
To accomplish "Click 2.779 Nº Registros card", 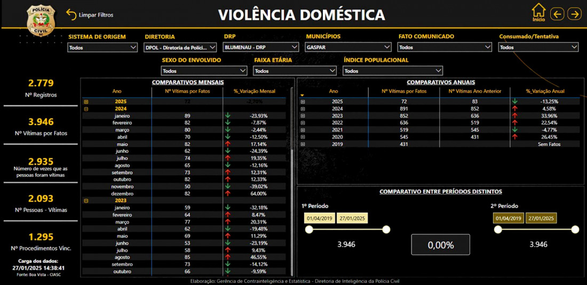I will 41,88.
